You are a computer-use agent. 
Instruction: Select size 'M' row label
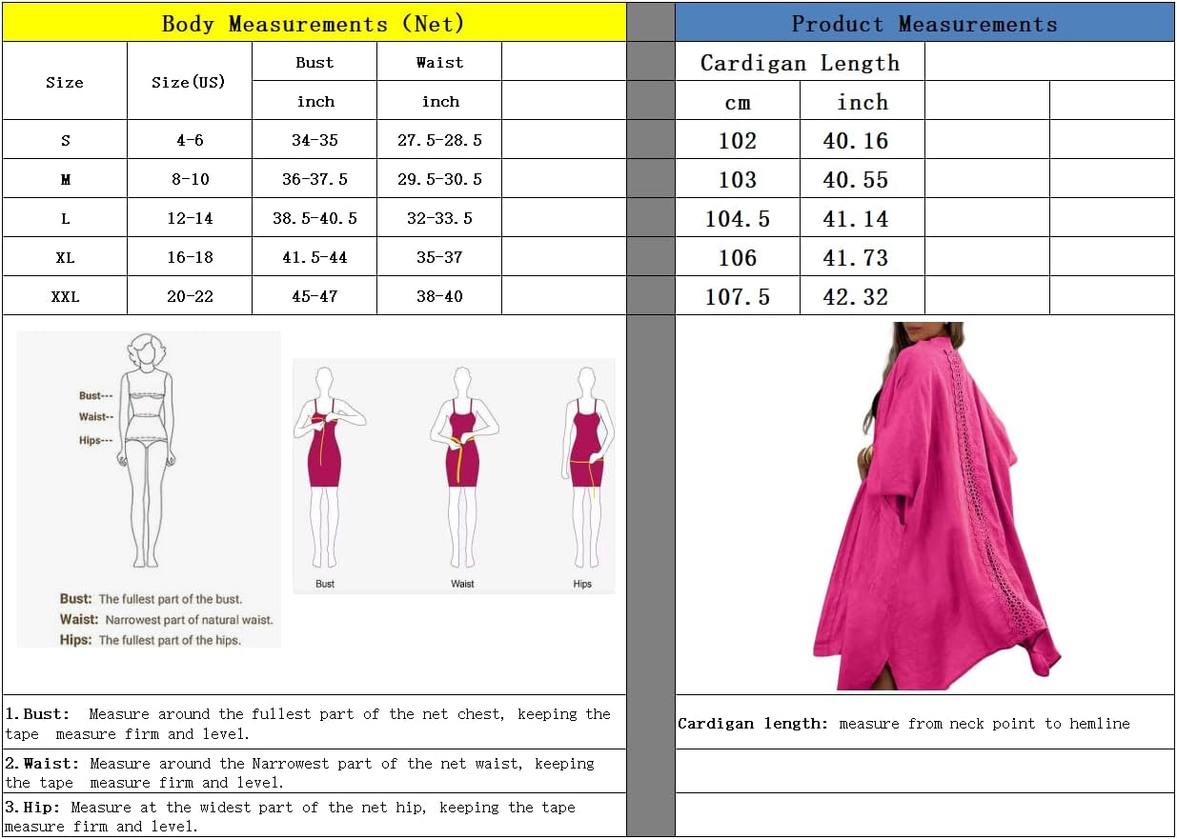65,179
